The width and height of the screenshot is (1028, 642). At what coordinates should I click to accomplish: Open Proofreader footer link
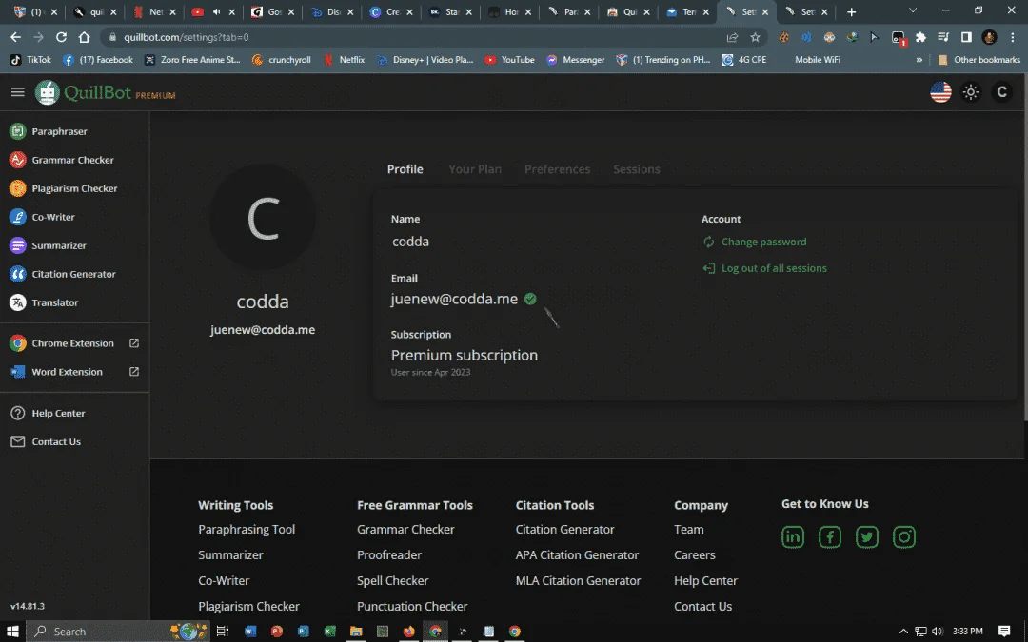389,554
